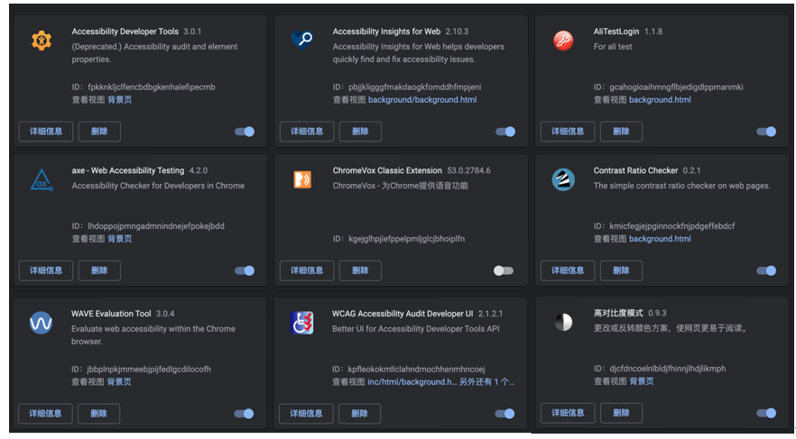Click the WAVE Evaluation Tool icon

tap(42, 323)
